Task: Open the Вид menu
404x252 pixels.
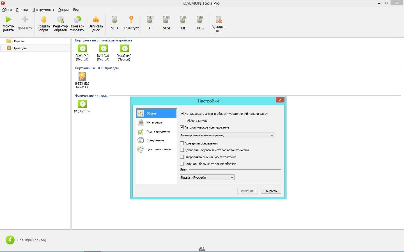Action: pos(76,10)
